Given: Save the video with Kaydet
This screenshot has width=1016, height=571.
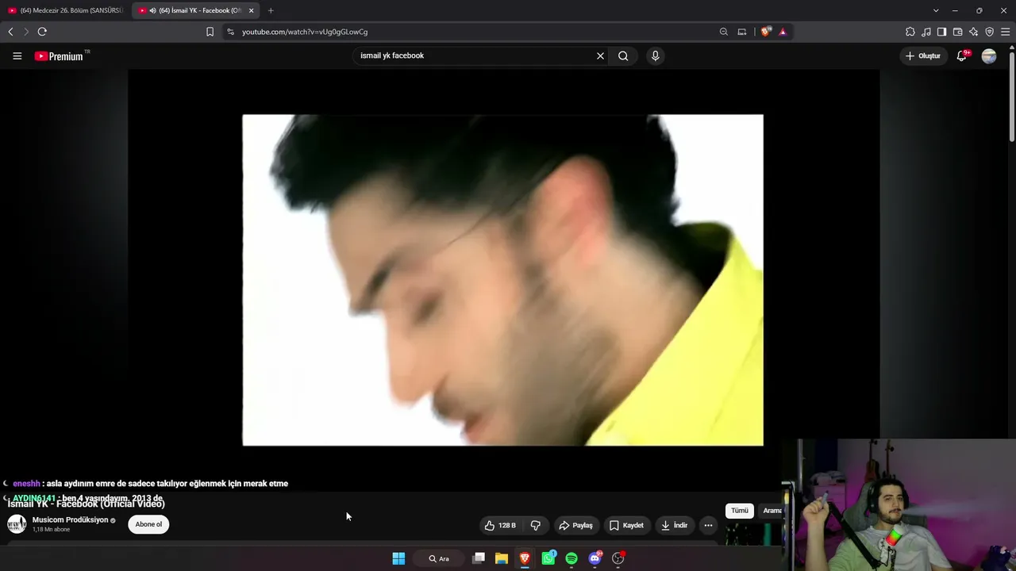Looking at the screenshot, I should pyautogui.click(x=626, y=525).
